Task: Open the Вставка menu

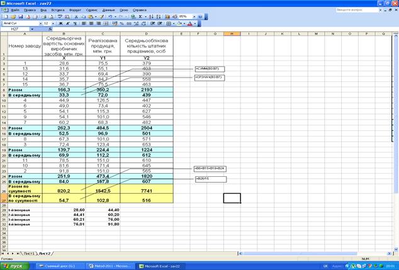Action: click(58, 10)
